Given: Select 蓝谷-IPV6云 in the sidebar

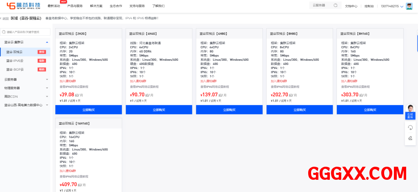Looking at the screenshot, I should click(x=15, y=61).
